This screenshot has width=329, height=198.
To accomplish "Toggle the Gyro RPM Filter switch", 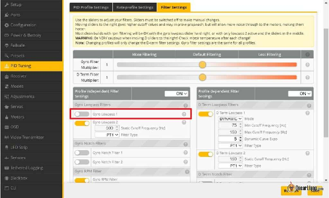I will click(x=82, y=181).
